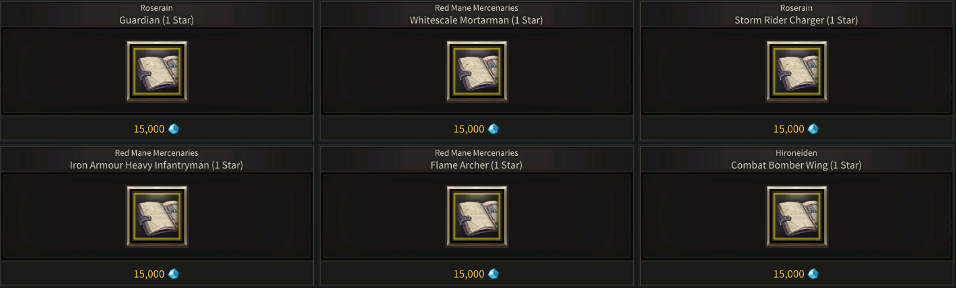
Task: Click the gem currency icon under Storm Rider Charger
Action: pyautogui.click(x=813, y=129)
